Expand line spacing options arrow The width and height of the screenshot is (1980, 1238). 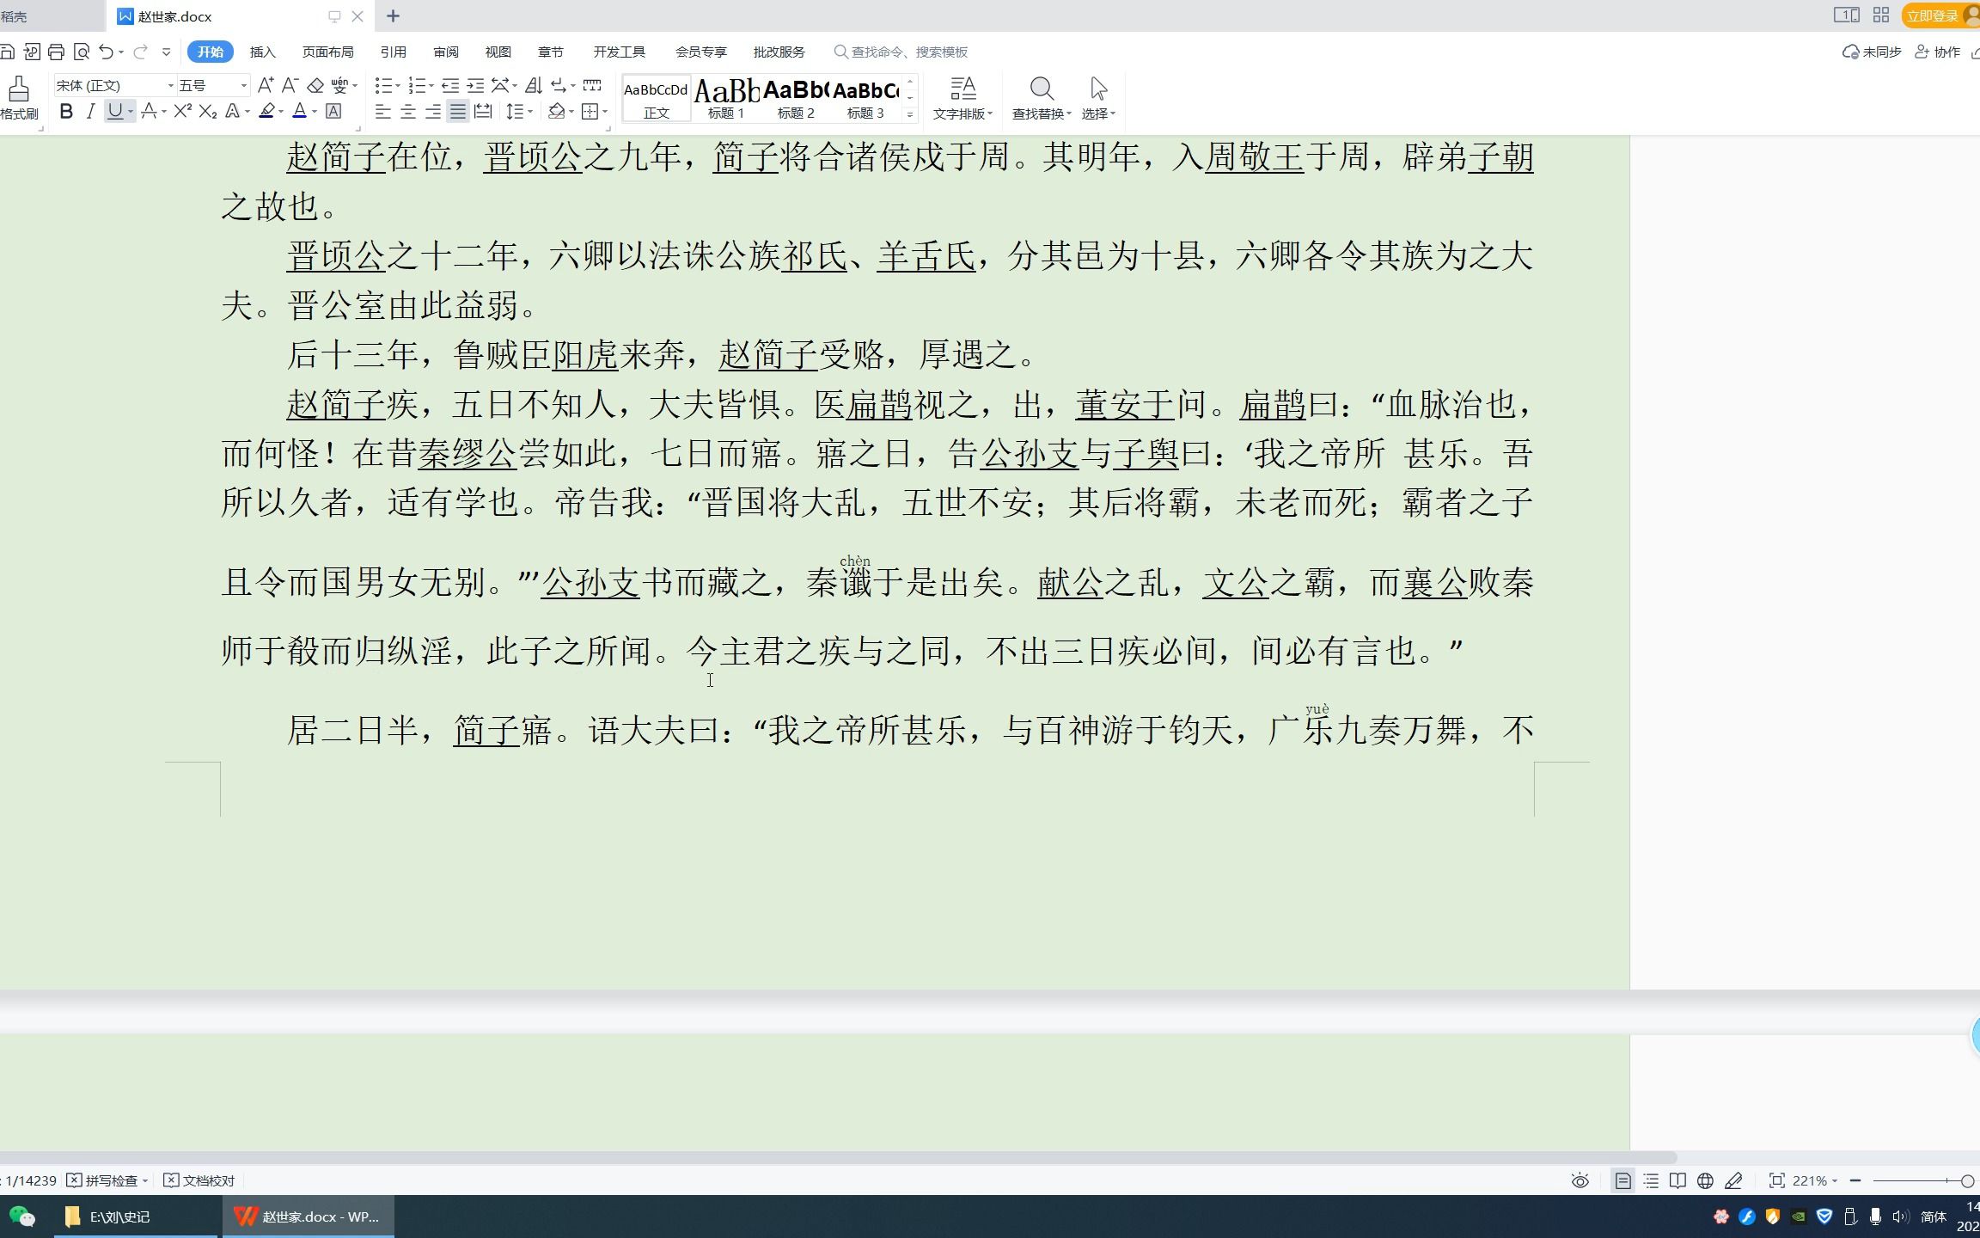click(x=530, y=112)
